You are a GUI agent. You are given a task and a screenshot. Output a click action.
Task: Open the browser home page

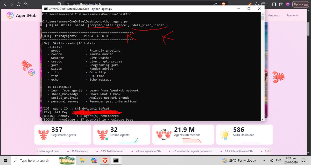26,4
